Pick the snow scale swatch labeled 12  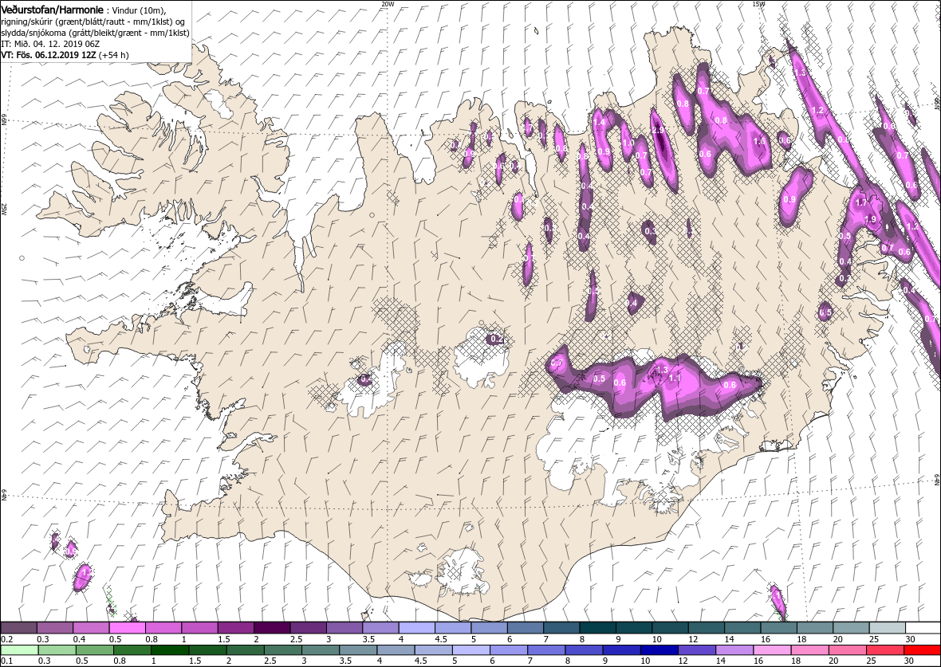[706, 627]
